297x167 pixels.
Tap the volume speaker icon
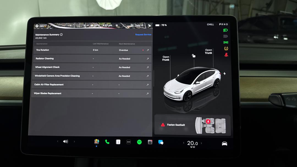coord(65,141)
